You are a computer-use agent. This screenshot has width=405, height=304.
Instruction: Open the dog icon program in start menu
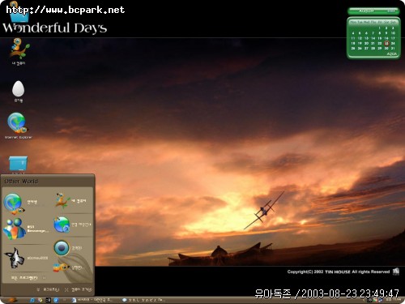pyautogui.click(x=26, y=258)
